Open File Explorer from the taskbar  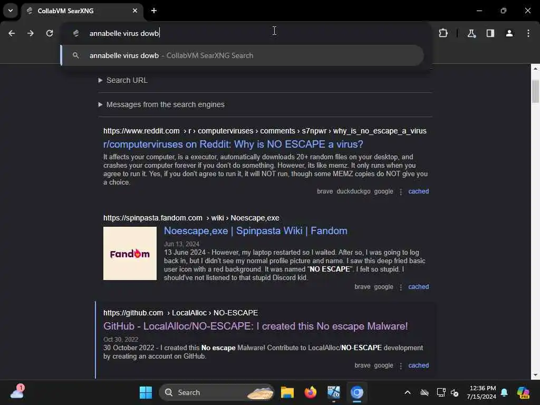[287, 392]
